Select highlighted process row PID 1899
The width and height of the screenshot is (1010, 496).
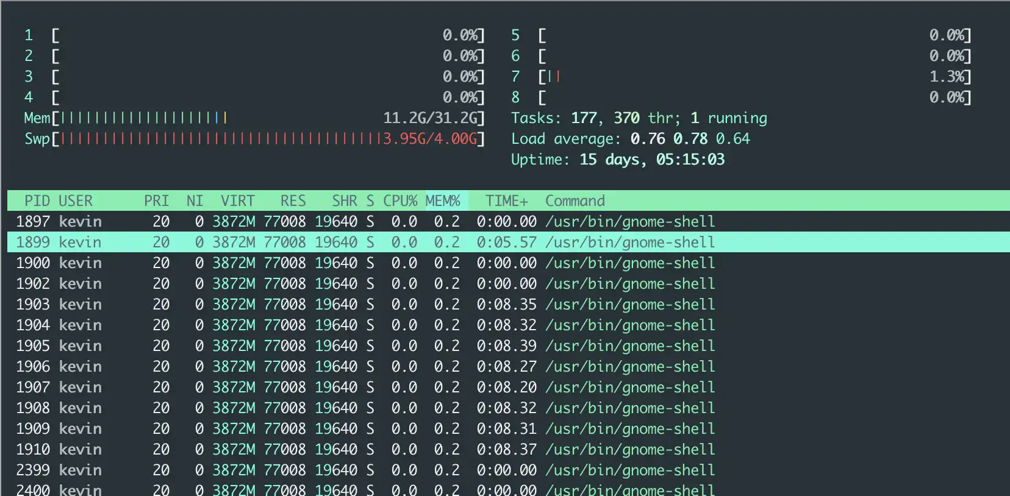pyautogui.click(x=509, y=243)
